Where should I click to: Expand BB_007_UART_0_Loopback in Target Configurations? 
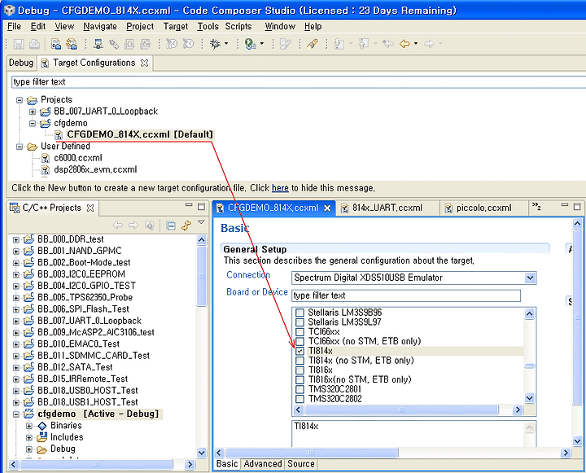tap(33, 112)
